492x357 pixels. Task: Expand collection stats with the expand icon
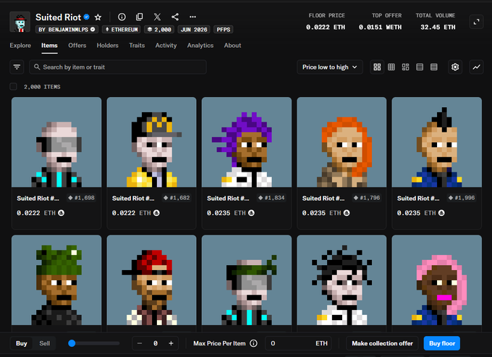pos(476,22)
